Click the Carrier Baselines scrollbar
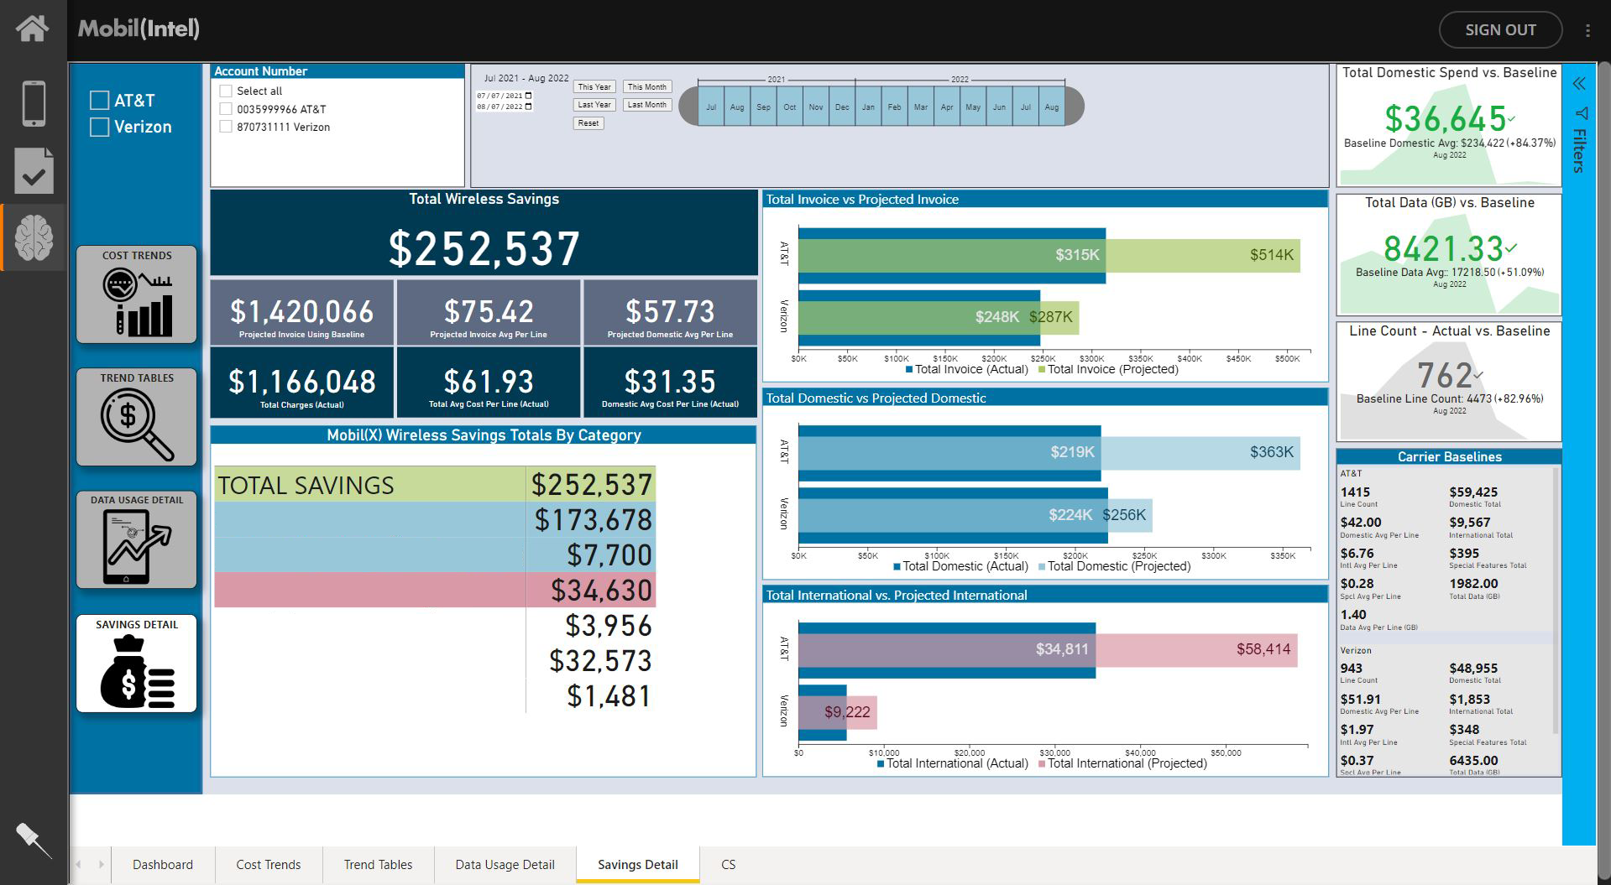 pyautogui.click(x=1556, y=600)
